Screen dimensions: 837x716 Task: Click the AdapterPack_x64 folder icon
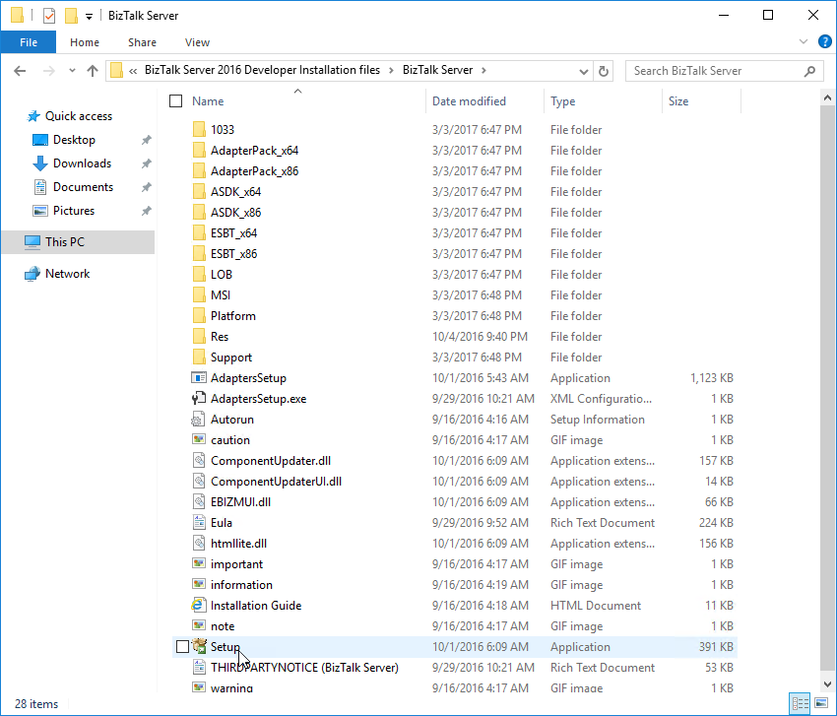point(199,150)
